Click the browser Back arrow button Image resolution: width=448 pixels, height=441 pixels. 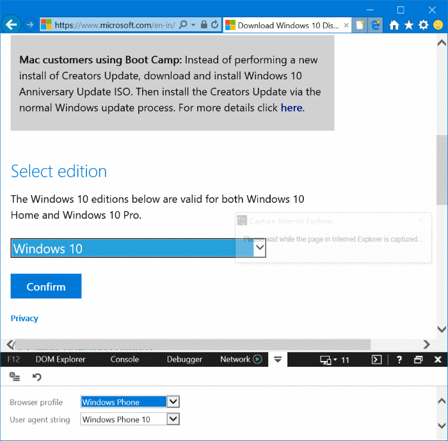coord(11,25)
